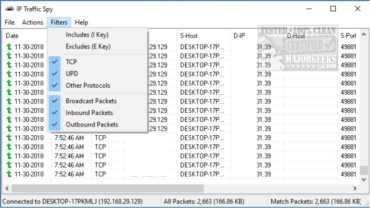Viewport: 370px width, 208px height.
Task: Click outbound arrow icon in last packet row
Action: [x=9, y=174]
